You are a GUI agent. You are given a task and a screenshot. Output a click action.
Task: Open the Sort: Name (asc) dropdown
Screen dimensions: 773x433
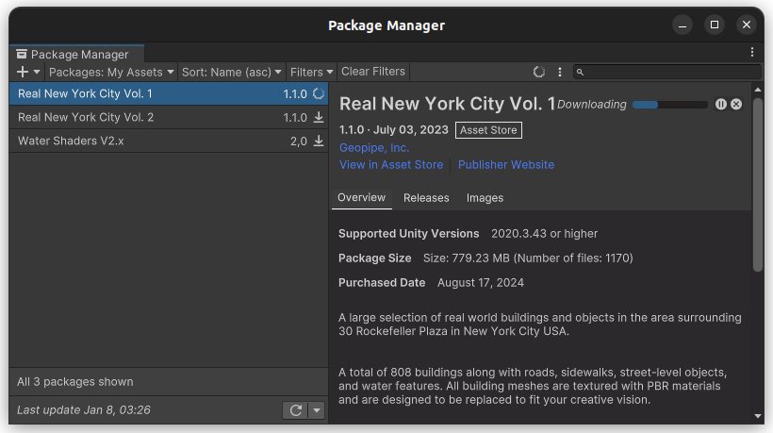click(x=232, y=72)
